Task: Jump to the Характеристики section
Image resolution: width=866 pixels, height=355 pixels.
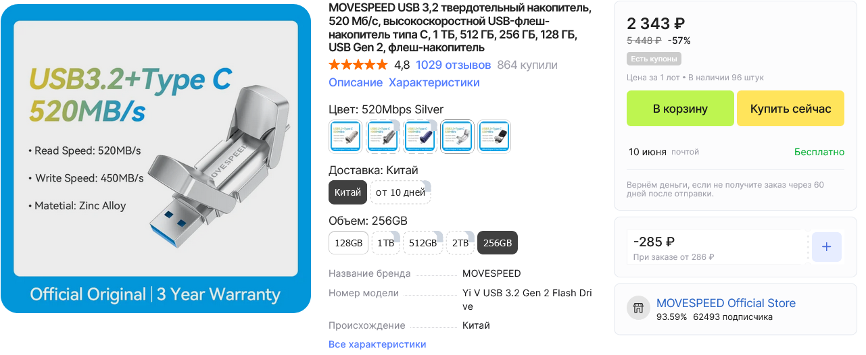Action: point(434,82)
